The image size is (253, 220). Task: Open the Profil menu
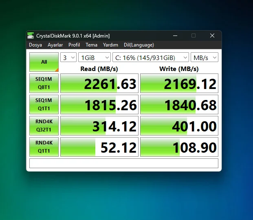[74, 45]
